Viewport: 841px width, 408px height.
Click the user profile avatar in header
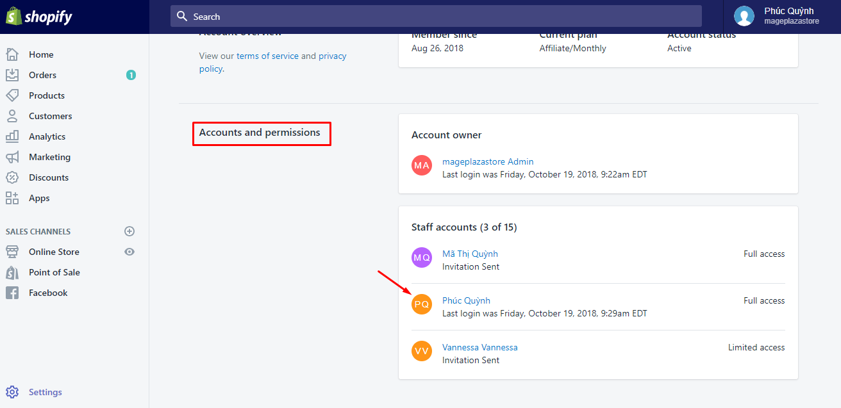point(744,16)
